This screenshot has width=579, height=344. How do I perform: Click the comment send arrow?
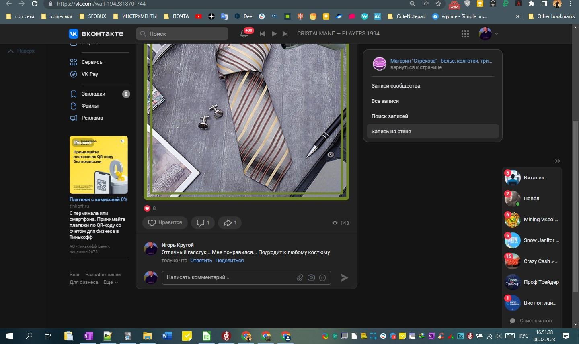tap(344, 278)
